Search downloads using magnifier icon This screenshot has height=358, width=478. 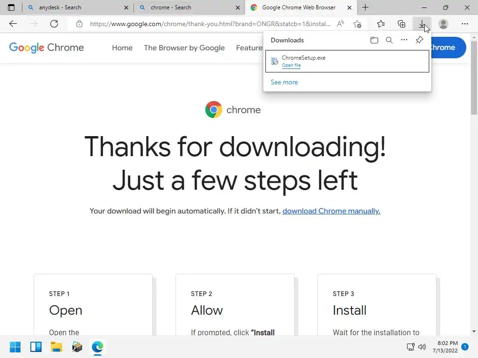389,40
